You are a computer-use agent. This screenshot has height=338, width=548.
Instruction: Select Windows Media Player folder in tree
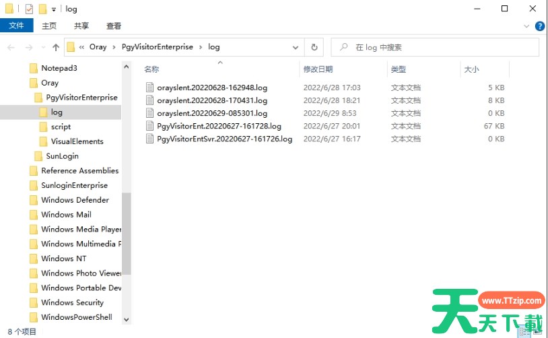81,230
